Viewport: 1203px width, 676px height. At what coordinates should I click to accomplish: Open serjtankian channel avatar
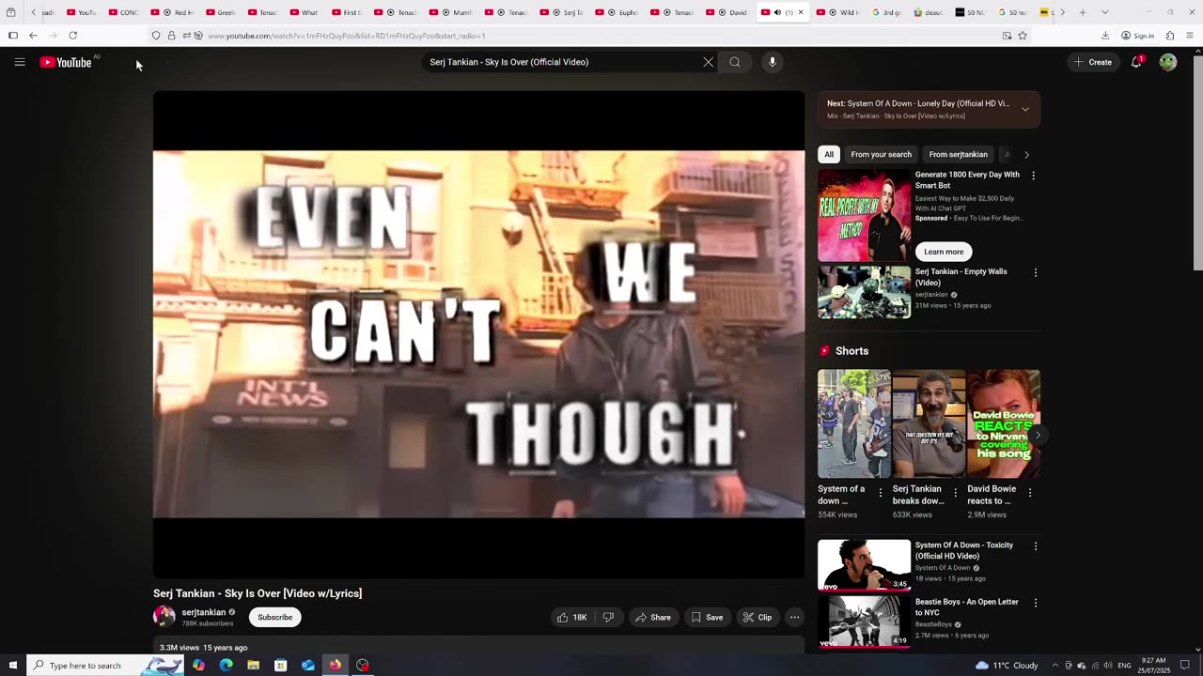pos(164,617)
